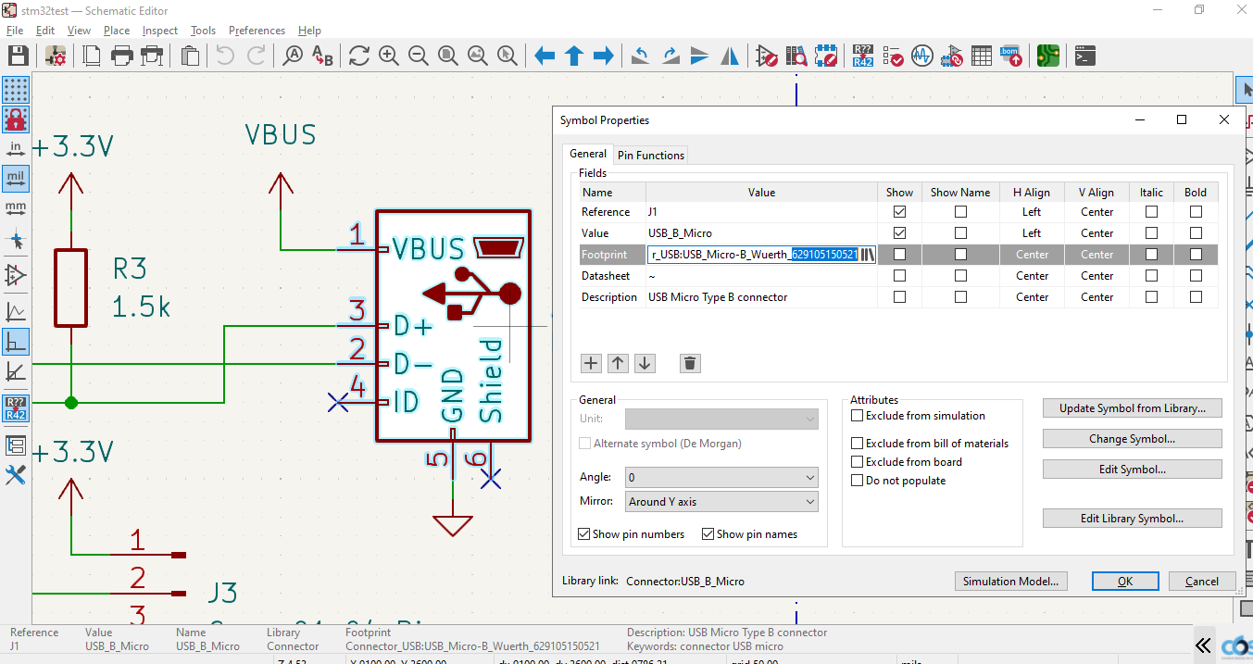The height and width of the screenshot is (664, 1253).
Task: Click Update Symbol from Library button
Action: point(1133,408)
